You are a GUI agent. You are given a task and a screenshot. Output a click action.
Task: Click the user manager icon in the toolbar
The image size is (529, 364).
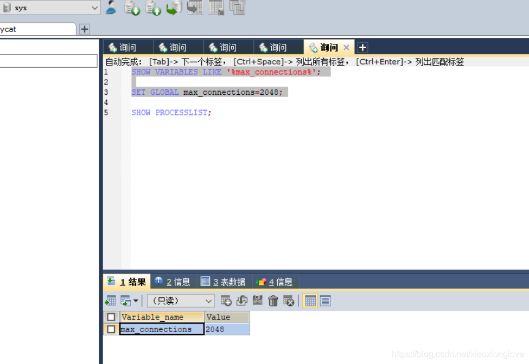pos(111,8)
